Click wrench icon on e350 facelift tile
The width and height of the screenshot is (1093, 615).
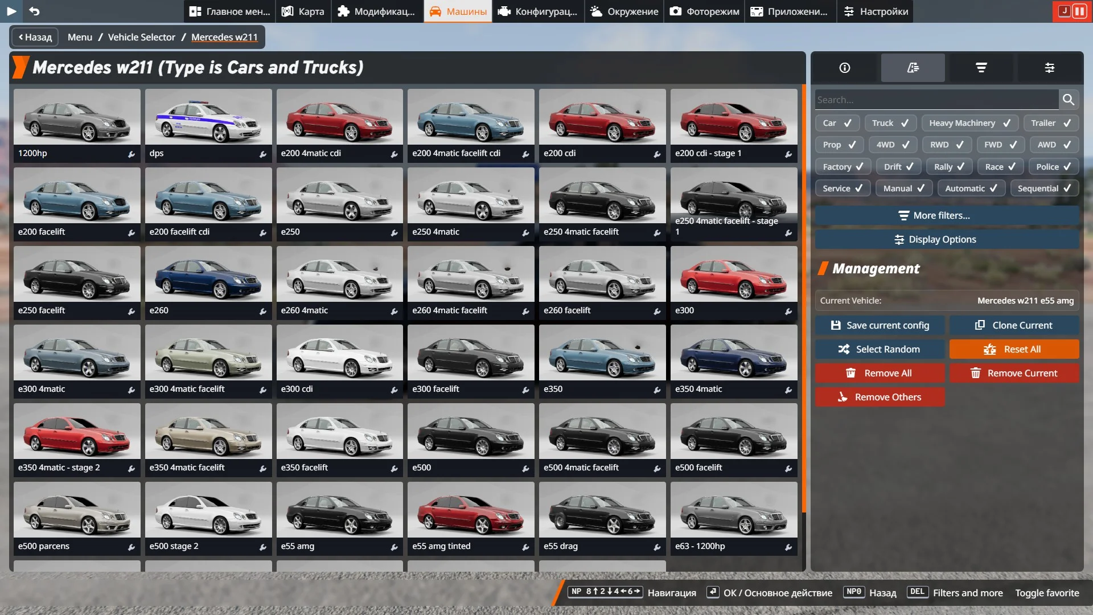coord(395,468)
